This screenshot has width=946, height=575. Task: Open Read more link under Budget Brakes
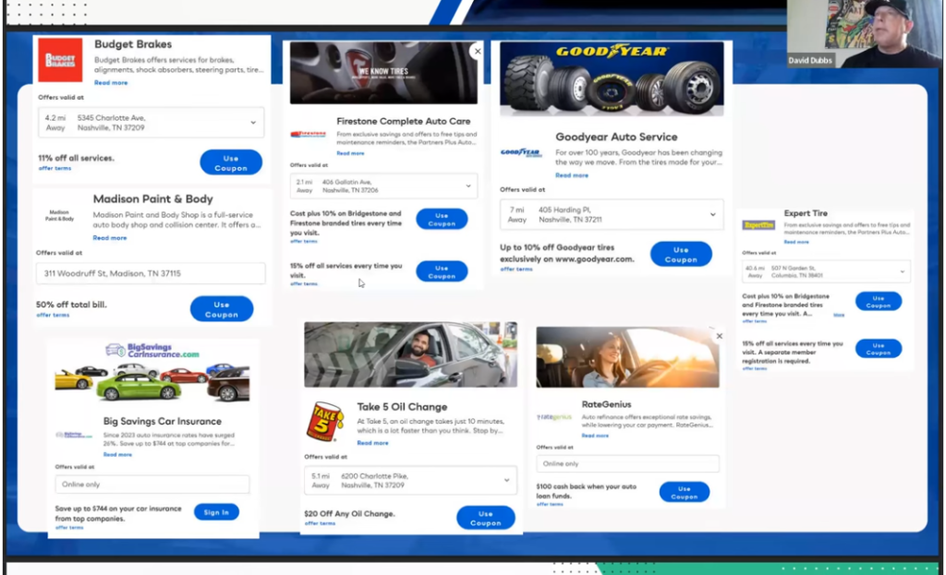click(111, 83)
